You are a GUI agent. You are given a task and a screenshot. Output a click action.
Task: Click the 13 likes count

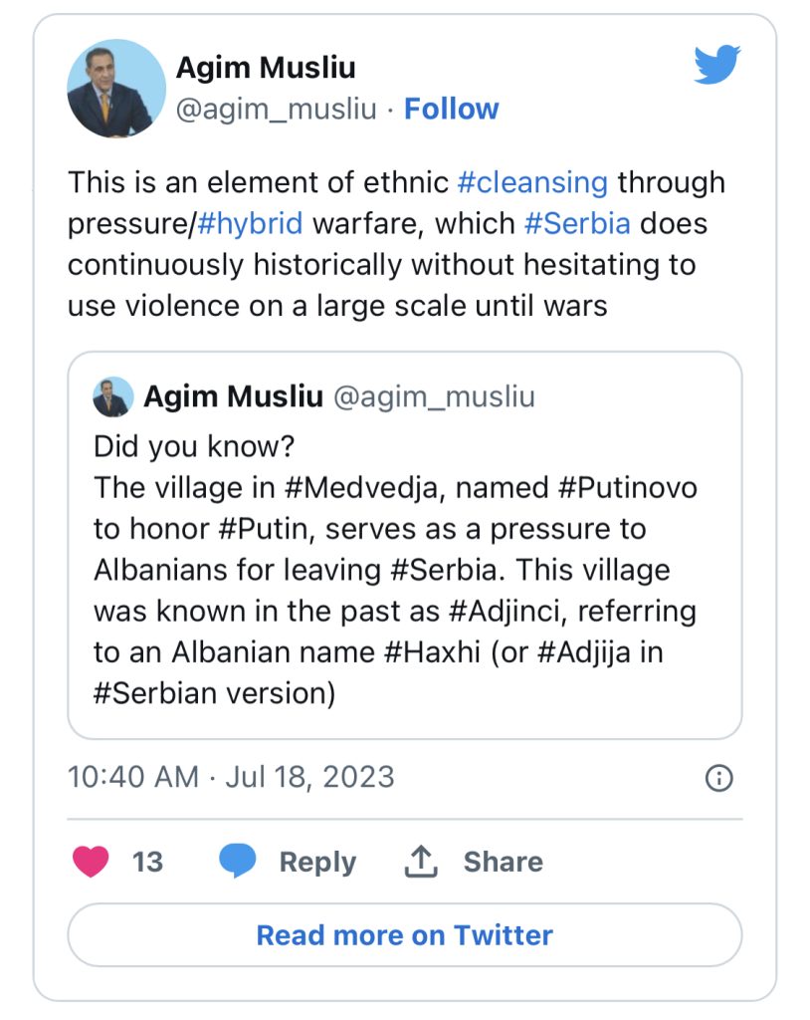(x=147, y=862)
